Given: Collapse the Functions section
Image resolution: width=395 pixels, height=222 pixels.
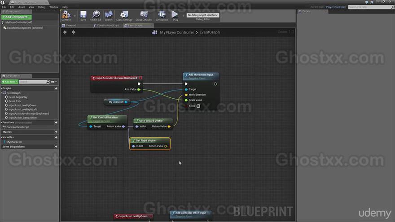Looking at the screenshot, I should click(2, 122).
